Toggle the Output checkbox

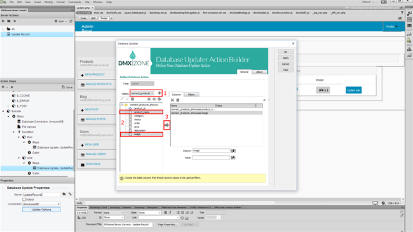point(24,200)
